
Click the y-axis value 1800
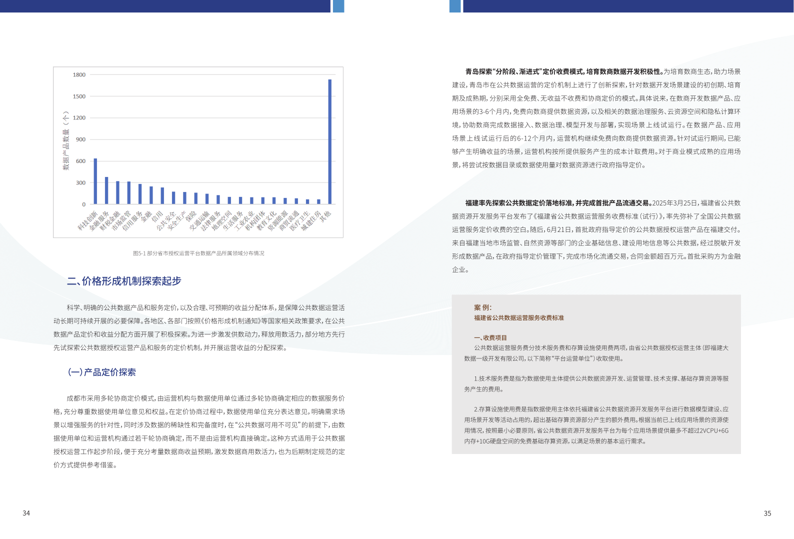point(79,75)
